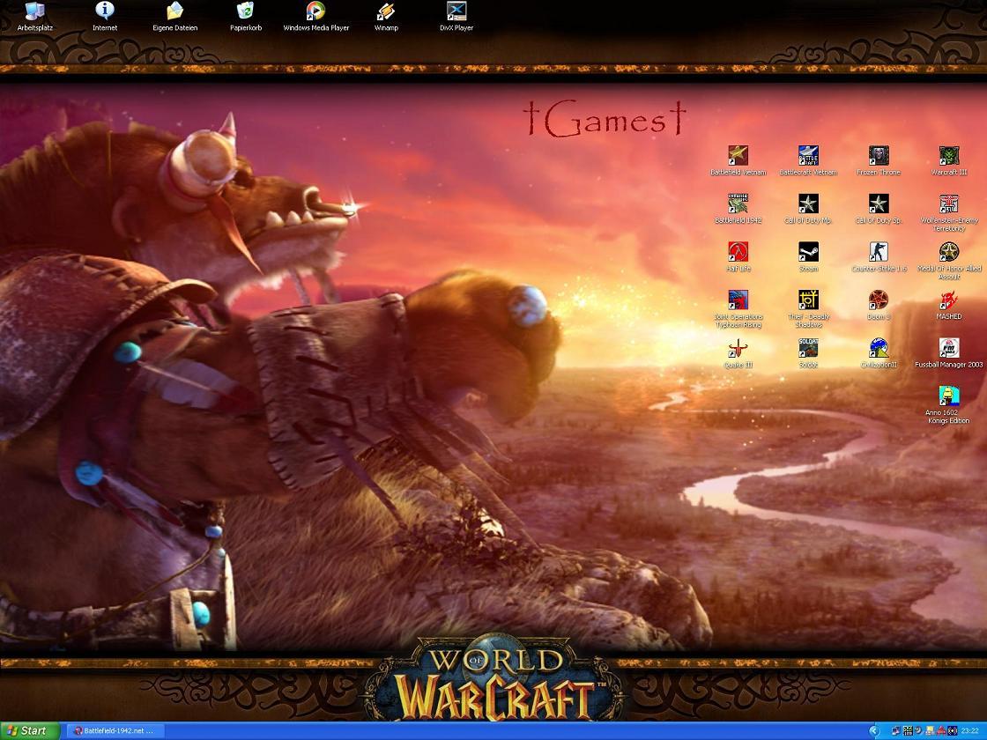This screenshot has width=987, height=740.
Task: Select the Windows Media Player icon
Action: (x=315, y=12)
